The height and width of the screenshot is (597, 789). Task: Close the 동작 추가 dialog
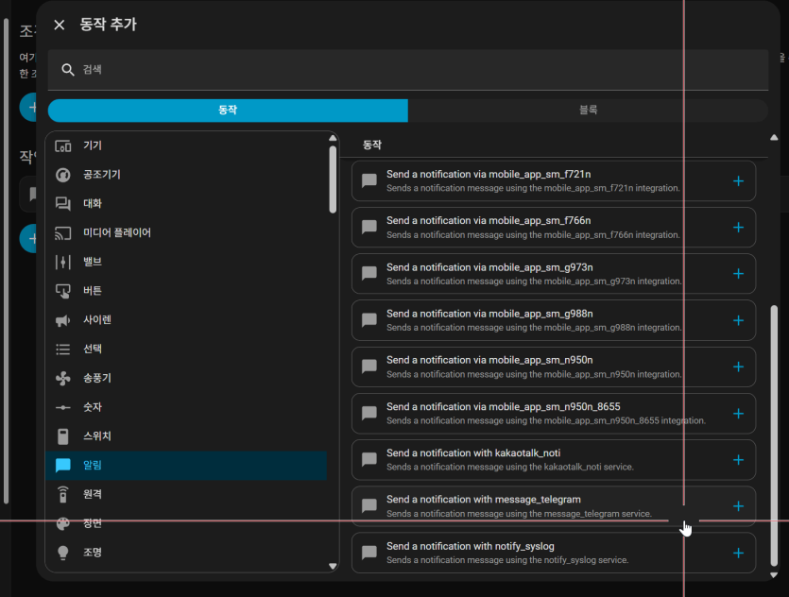click(60, 25)
